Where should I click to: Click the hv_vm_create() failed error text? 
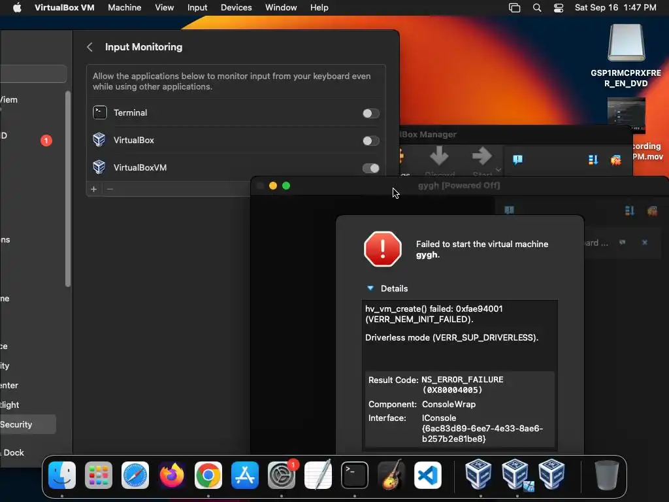pyautogui.click(x=434, y=314)
